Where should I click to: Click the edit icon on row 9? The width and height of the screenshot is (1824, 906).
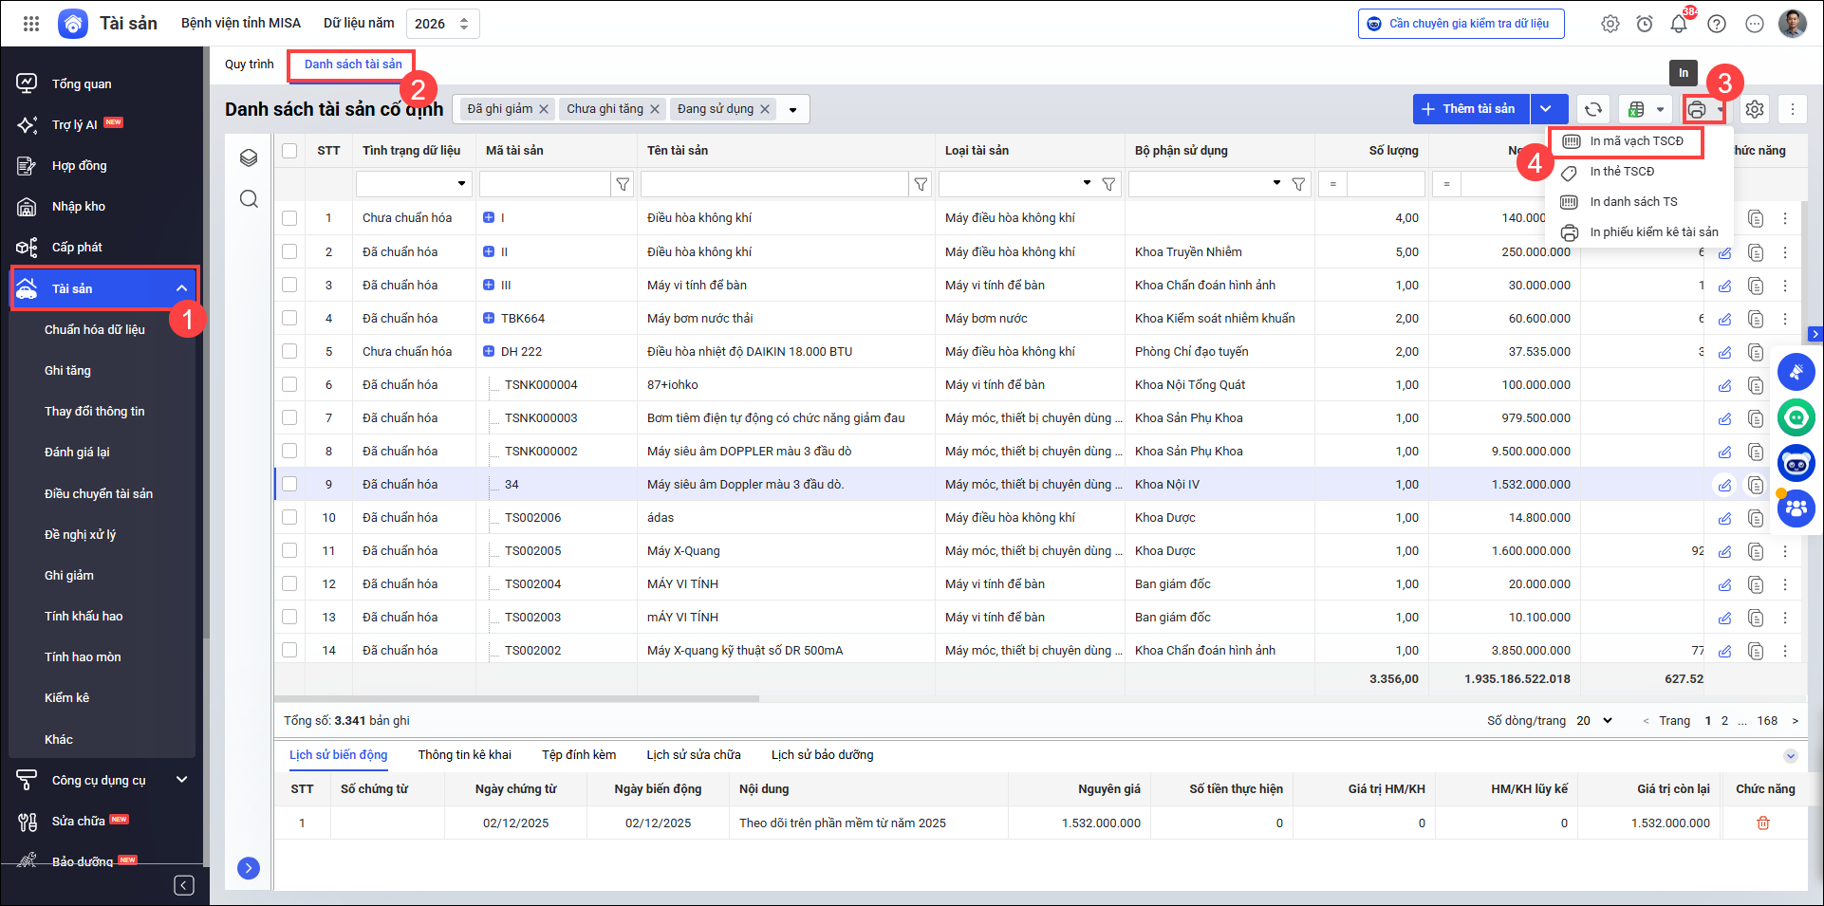(1724, 485)
